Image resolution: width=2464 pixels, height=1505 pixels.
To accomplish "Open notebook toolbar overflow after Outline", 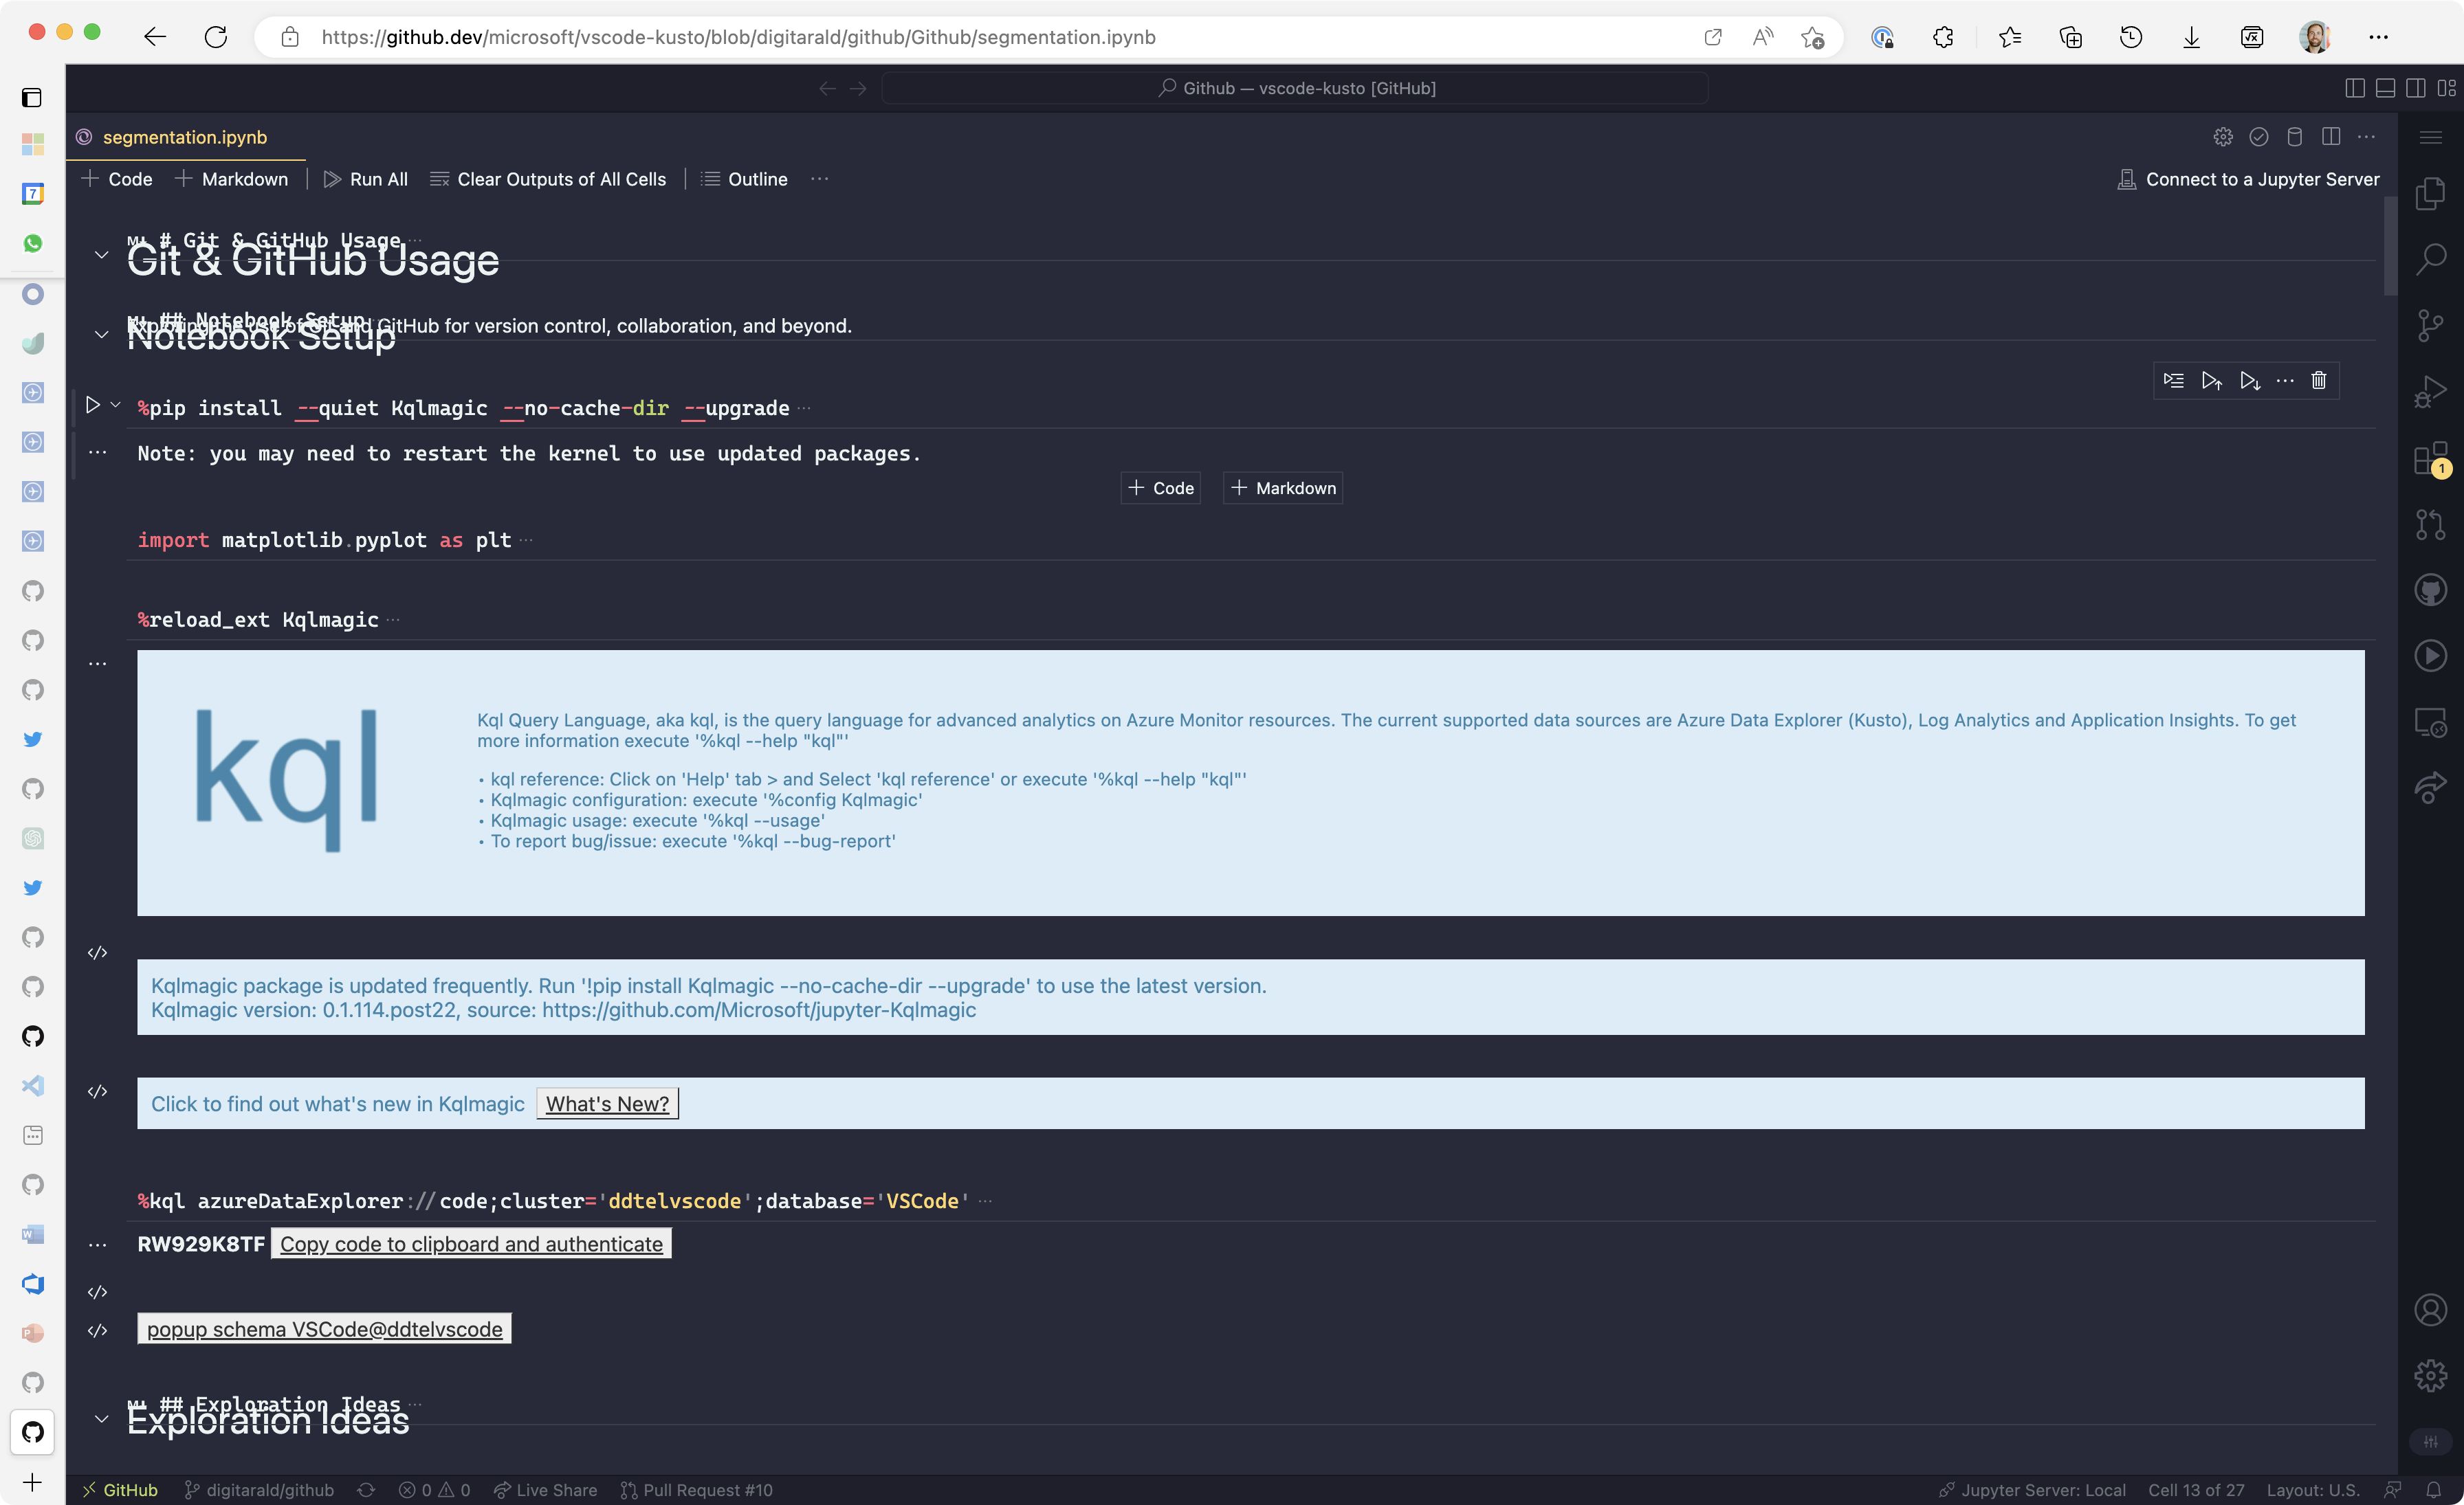I will pyautogui.click(x=819, y=179).
